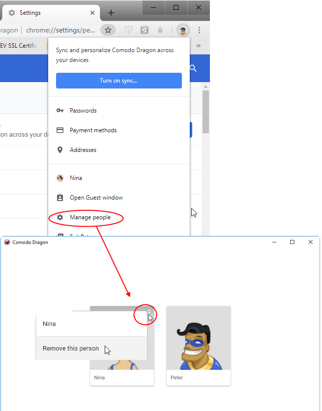Open Passwords from profile menu
Image resolution: width=322 pixels, height=411 pixels.
(118, 111)
